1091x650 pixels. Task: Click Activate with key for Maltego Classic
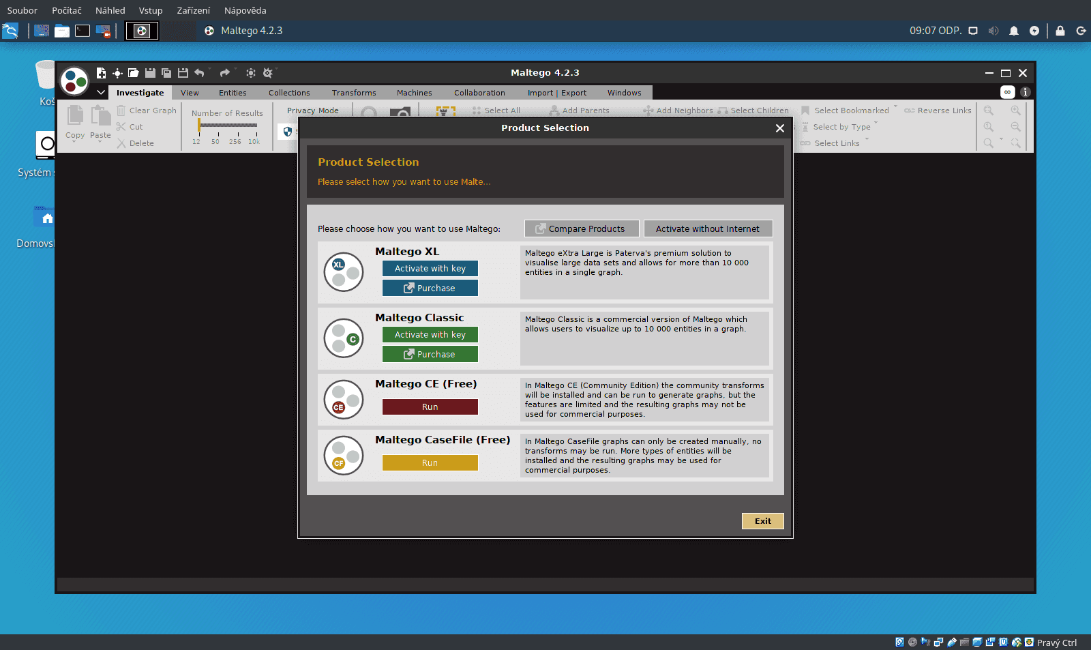430,335
